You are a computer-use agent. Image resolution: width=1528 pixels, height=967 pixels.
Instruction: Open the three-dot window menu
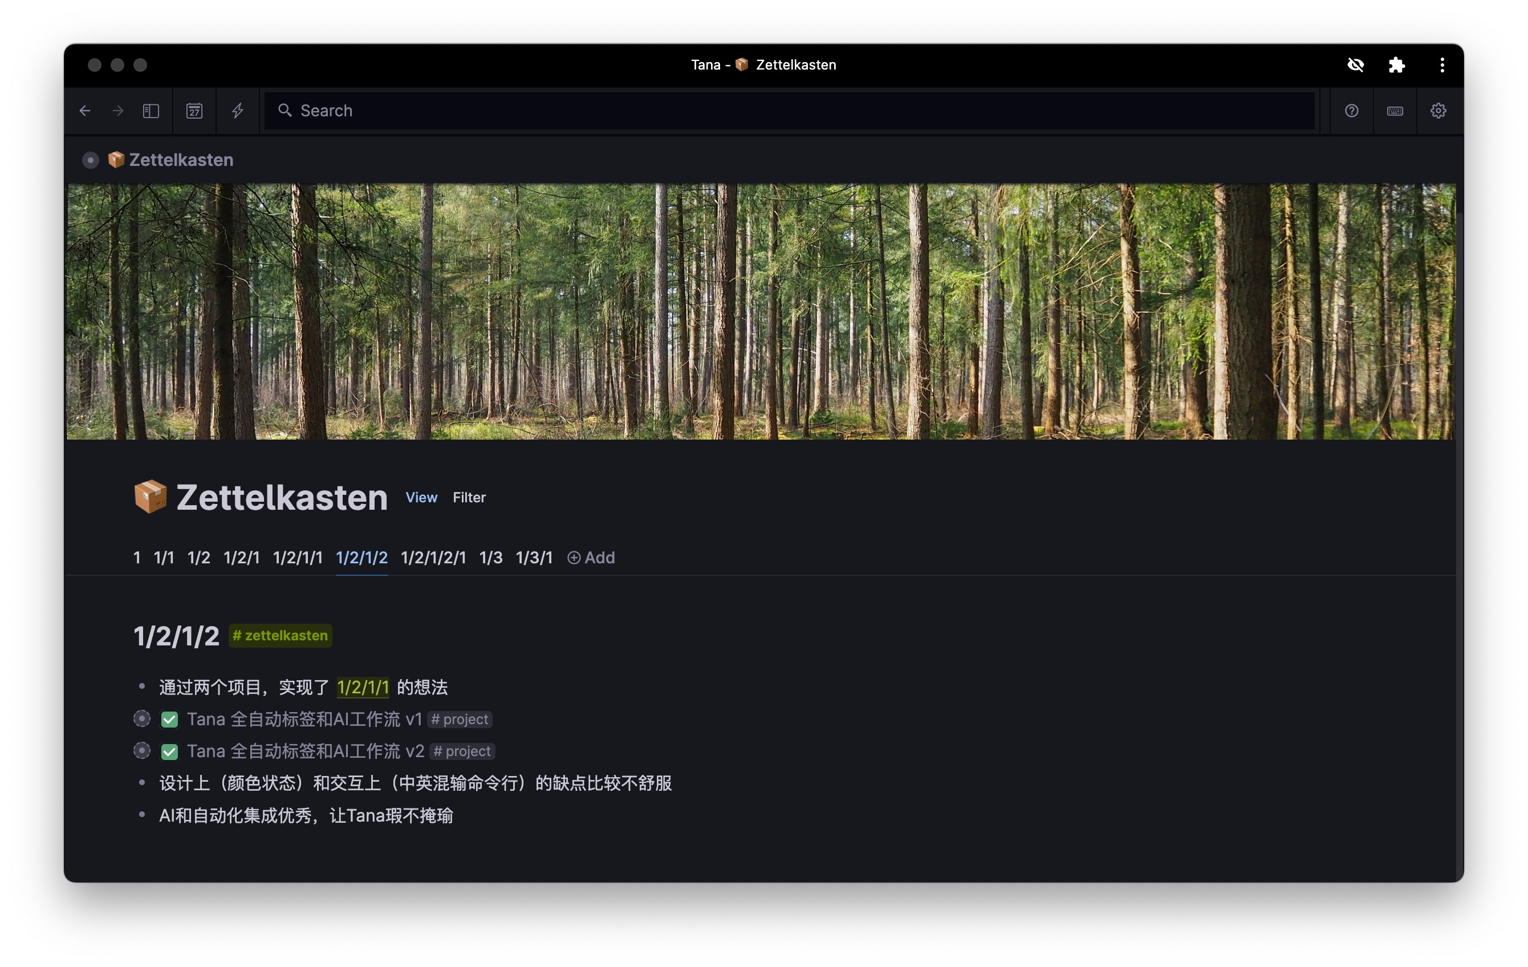[x=1442, y=65]
